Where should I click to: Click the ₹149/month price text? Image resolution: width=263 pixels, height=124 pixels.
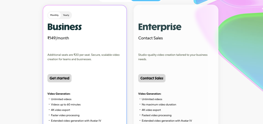tap(58, 38)
